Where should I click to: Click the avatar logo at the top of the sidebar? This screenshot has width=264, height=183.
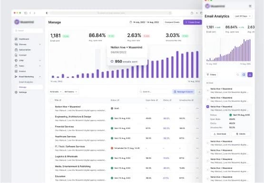click(x=17, y=22)
